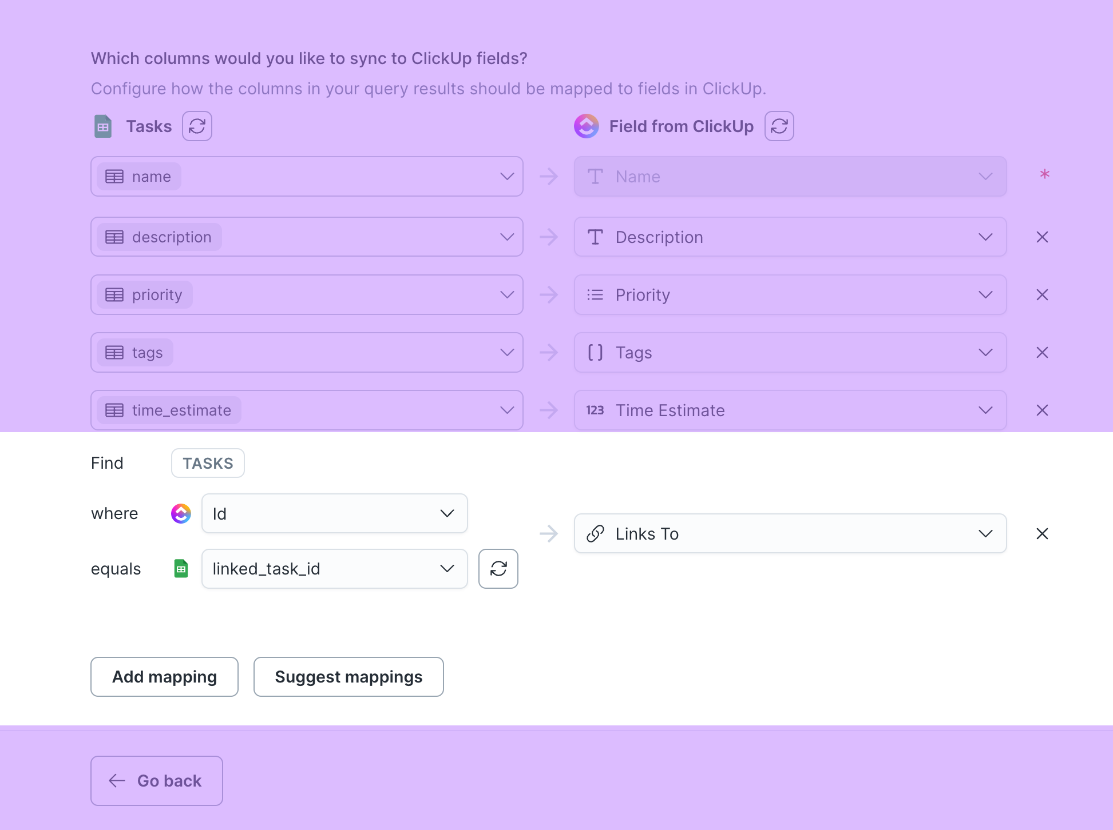Viewport: 1113px width, 830px height.
Task: Click the table icon in description chip
Action: (114, 237)
